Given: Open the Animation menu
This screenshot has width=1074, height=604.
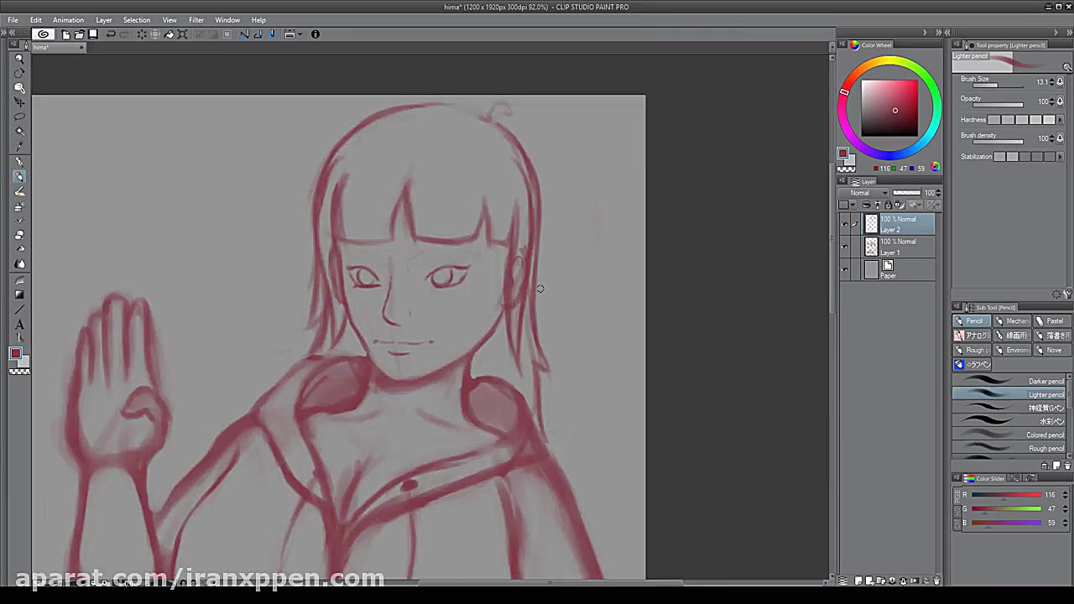Looking at the screenshot, I should (68, 20).
